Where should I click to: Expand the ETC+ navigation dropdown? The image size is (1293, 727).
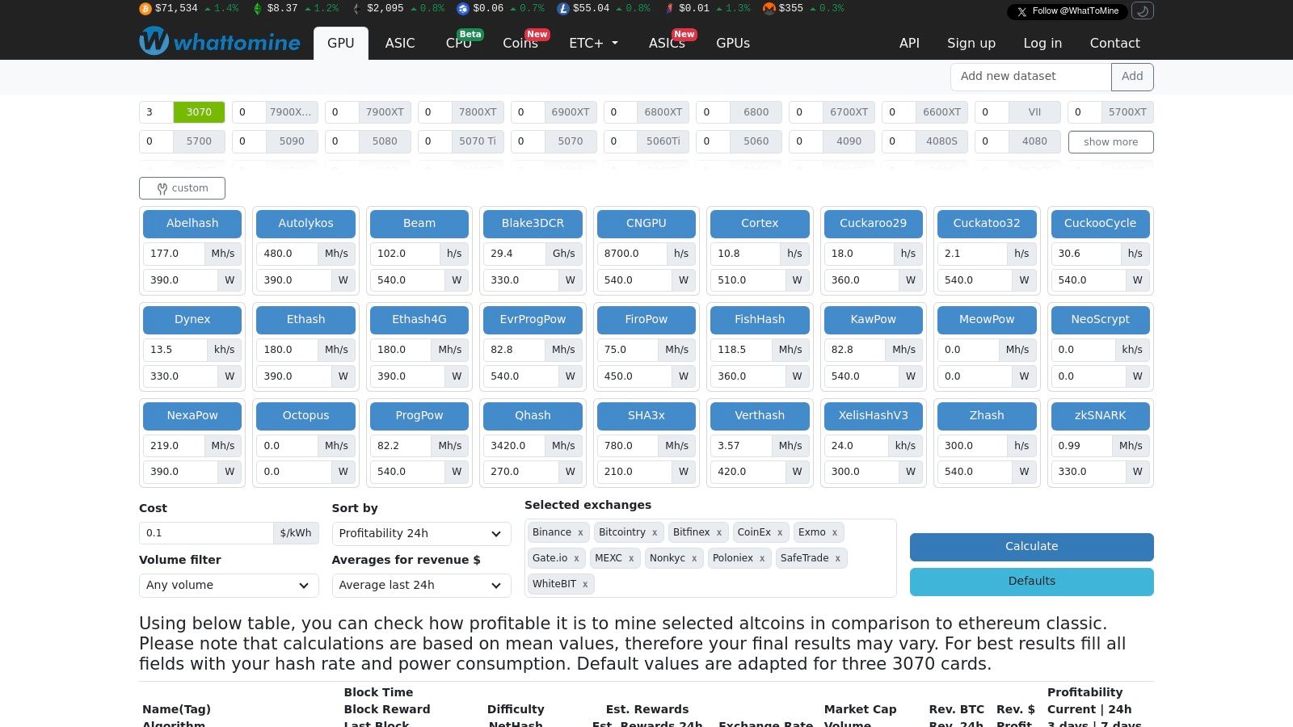coord(592,43)
